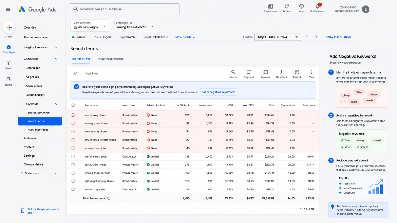
Task: Click the 'jobs' negative keyword chip
Action: (x=345, y=147)
